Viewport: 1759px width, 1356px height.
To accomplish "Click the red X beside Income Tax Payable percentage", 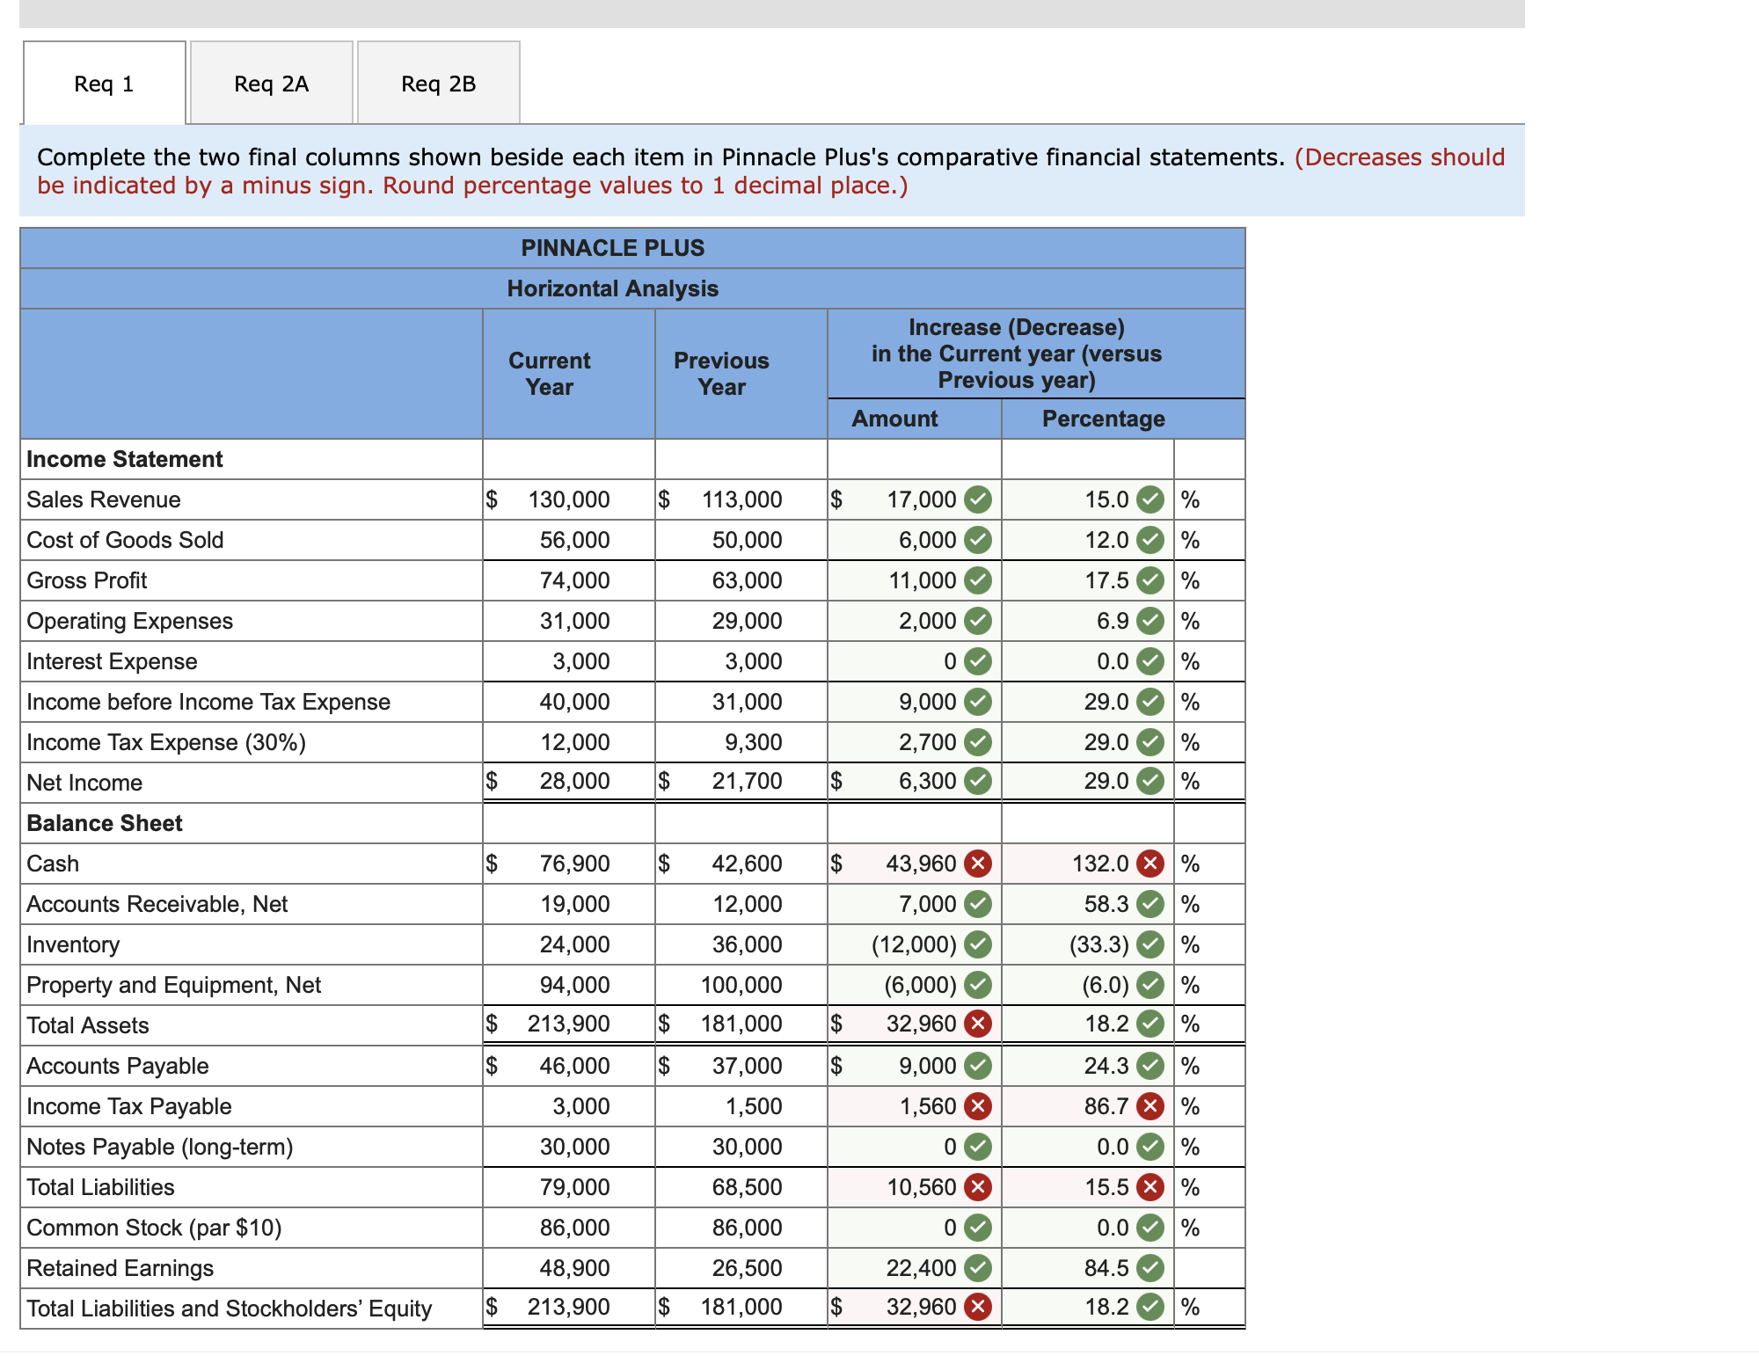I will coord(1150,1106).
